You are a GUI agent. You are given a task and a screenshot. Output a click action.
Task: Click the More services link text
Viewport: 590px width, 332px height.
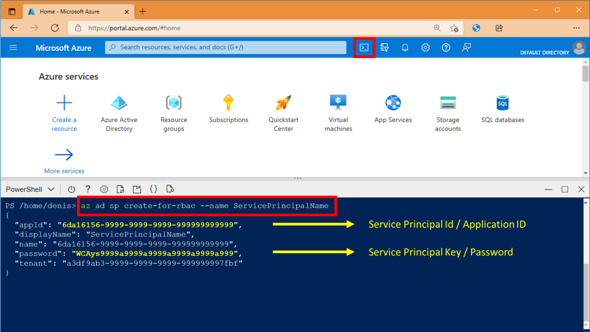pos(64,171)
